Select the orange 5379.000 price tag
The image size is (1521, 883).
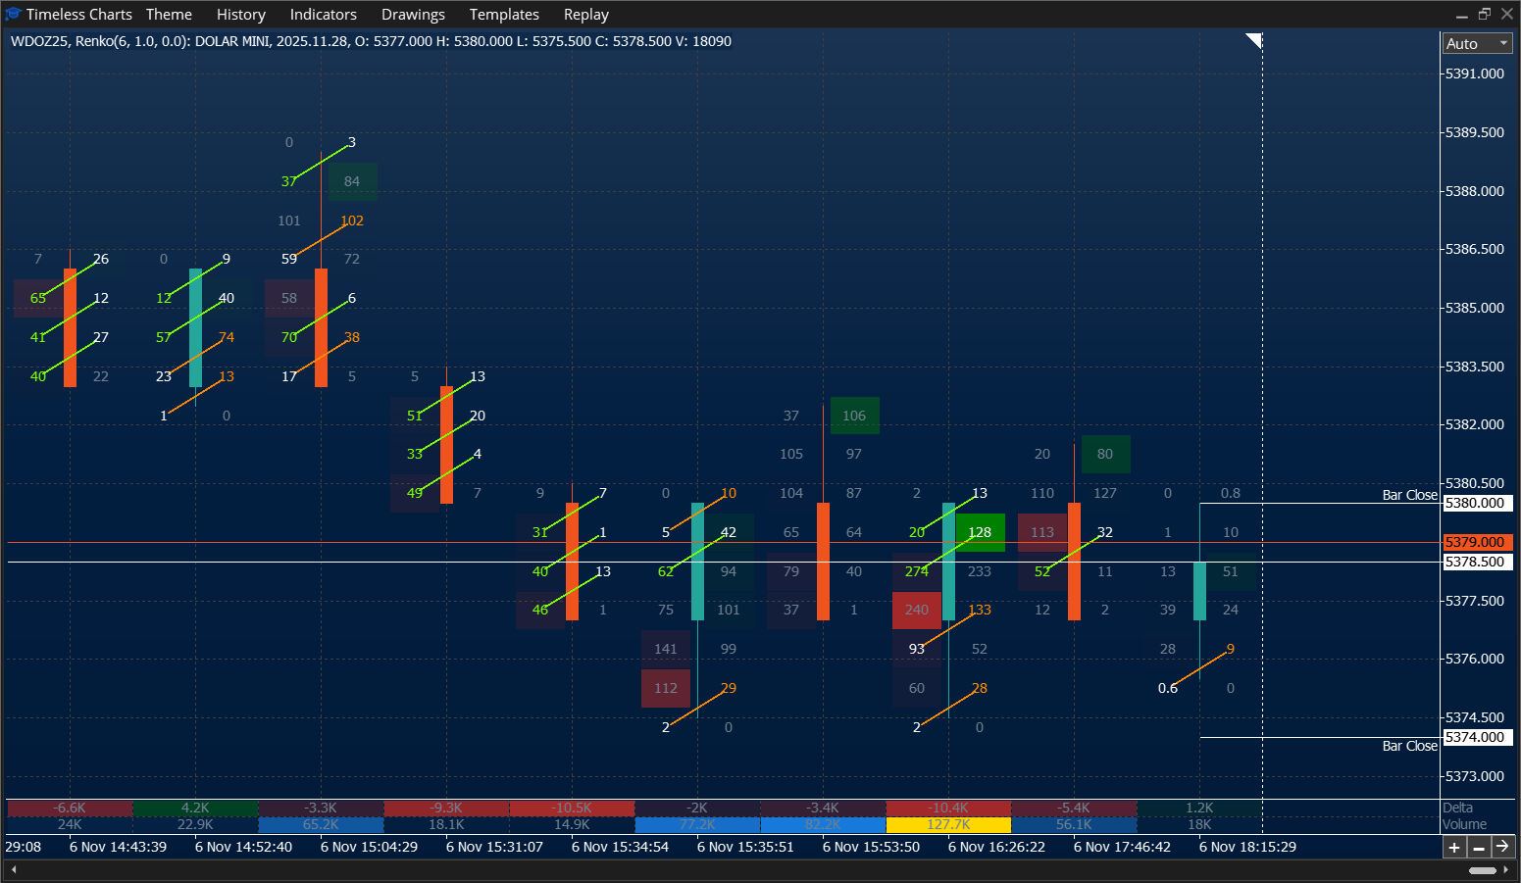click(x=1477, y=541)
